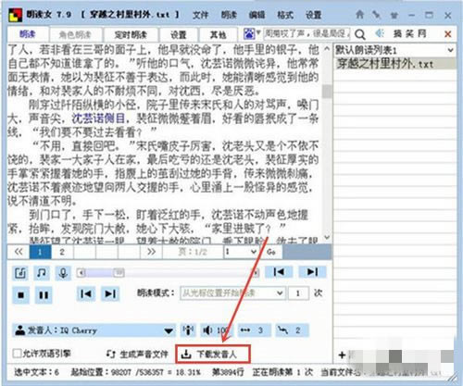Viewport: 463px width, 386px height.
Task: Open the 默认朗读列表1 playlist dropdown
Action: (x=450, y=50)
